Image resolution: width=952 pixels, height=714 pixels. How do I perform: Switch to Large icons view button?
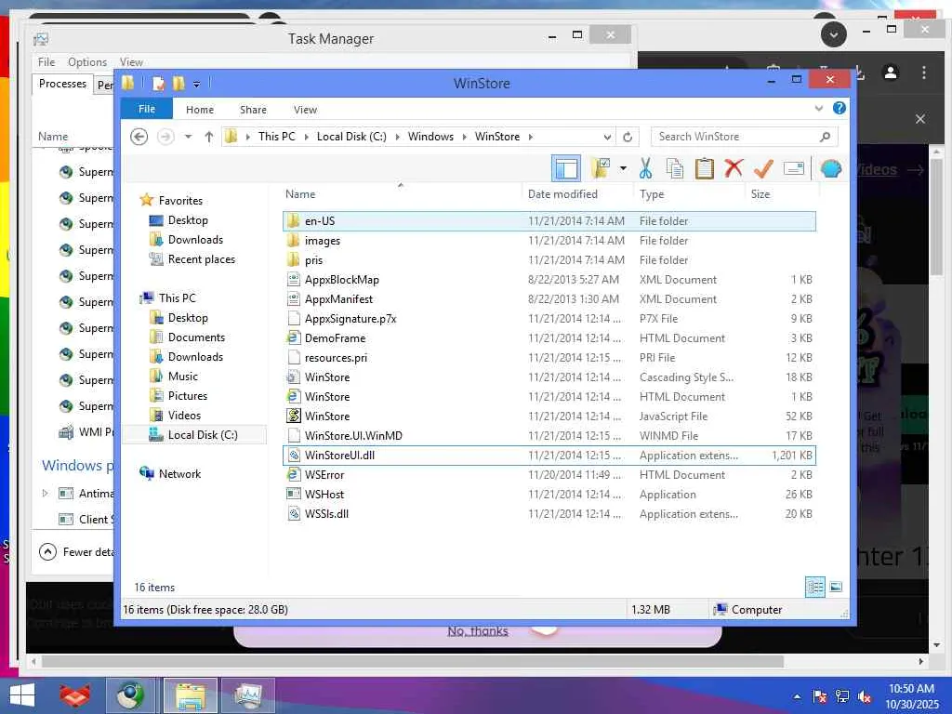click(x=836, y=587)
